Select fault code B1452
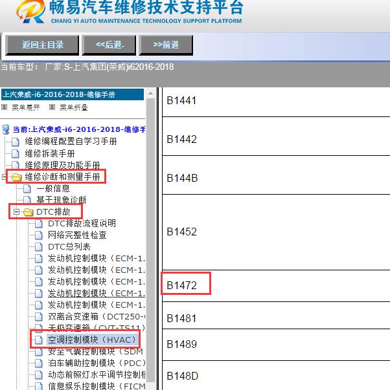The image size is (390, 390). 181,232
